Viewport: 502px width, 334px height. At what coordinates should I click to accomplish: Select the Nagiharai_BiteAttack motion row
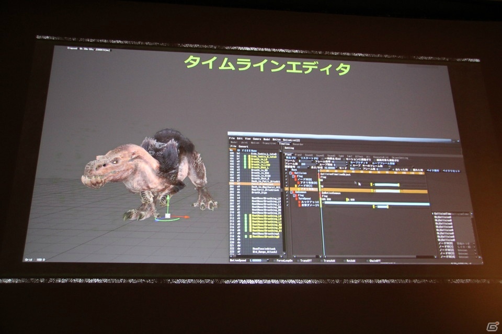pyautogui.click(x=265, y=190)
